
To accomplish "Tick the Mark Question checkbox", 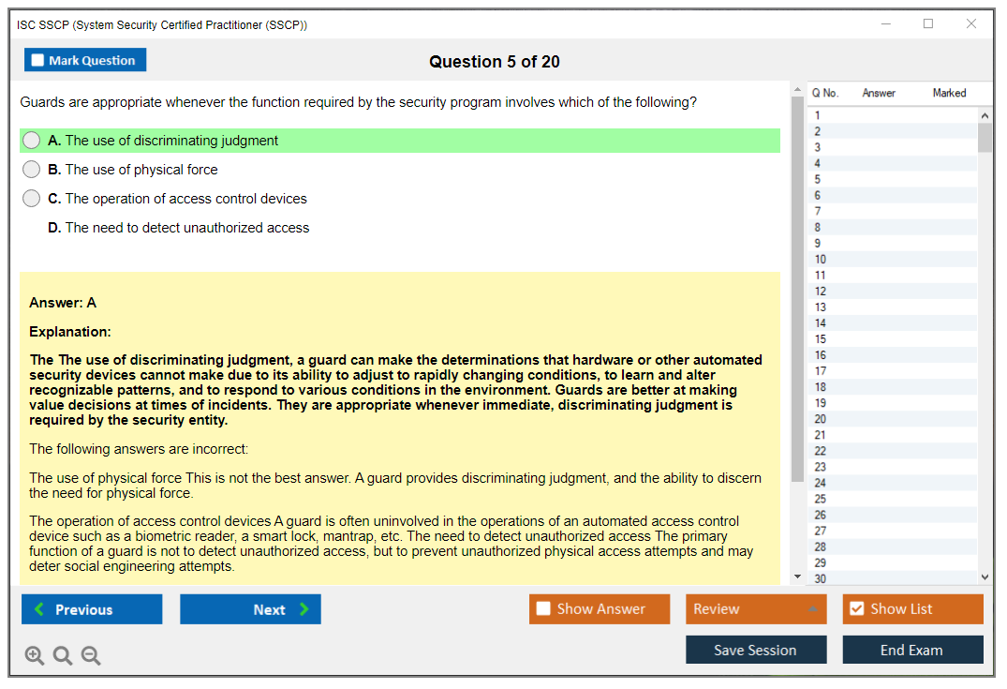I will point(37,60).
